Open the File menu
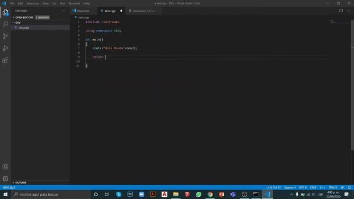The height and width of the screenshot is (199, 354). (x=12, y=3)
